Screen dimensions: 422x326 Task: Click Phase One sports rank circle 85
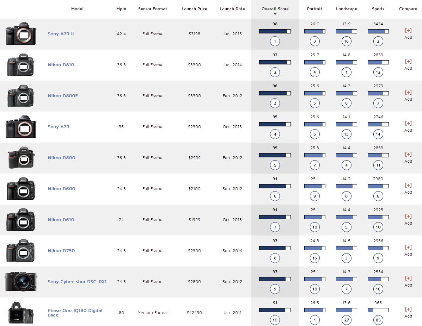click(378, 320)
